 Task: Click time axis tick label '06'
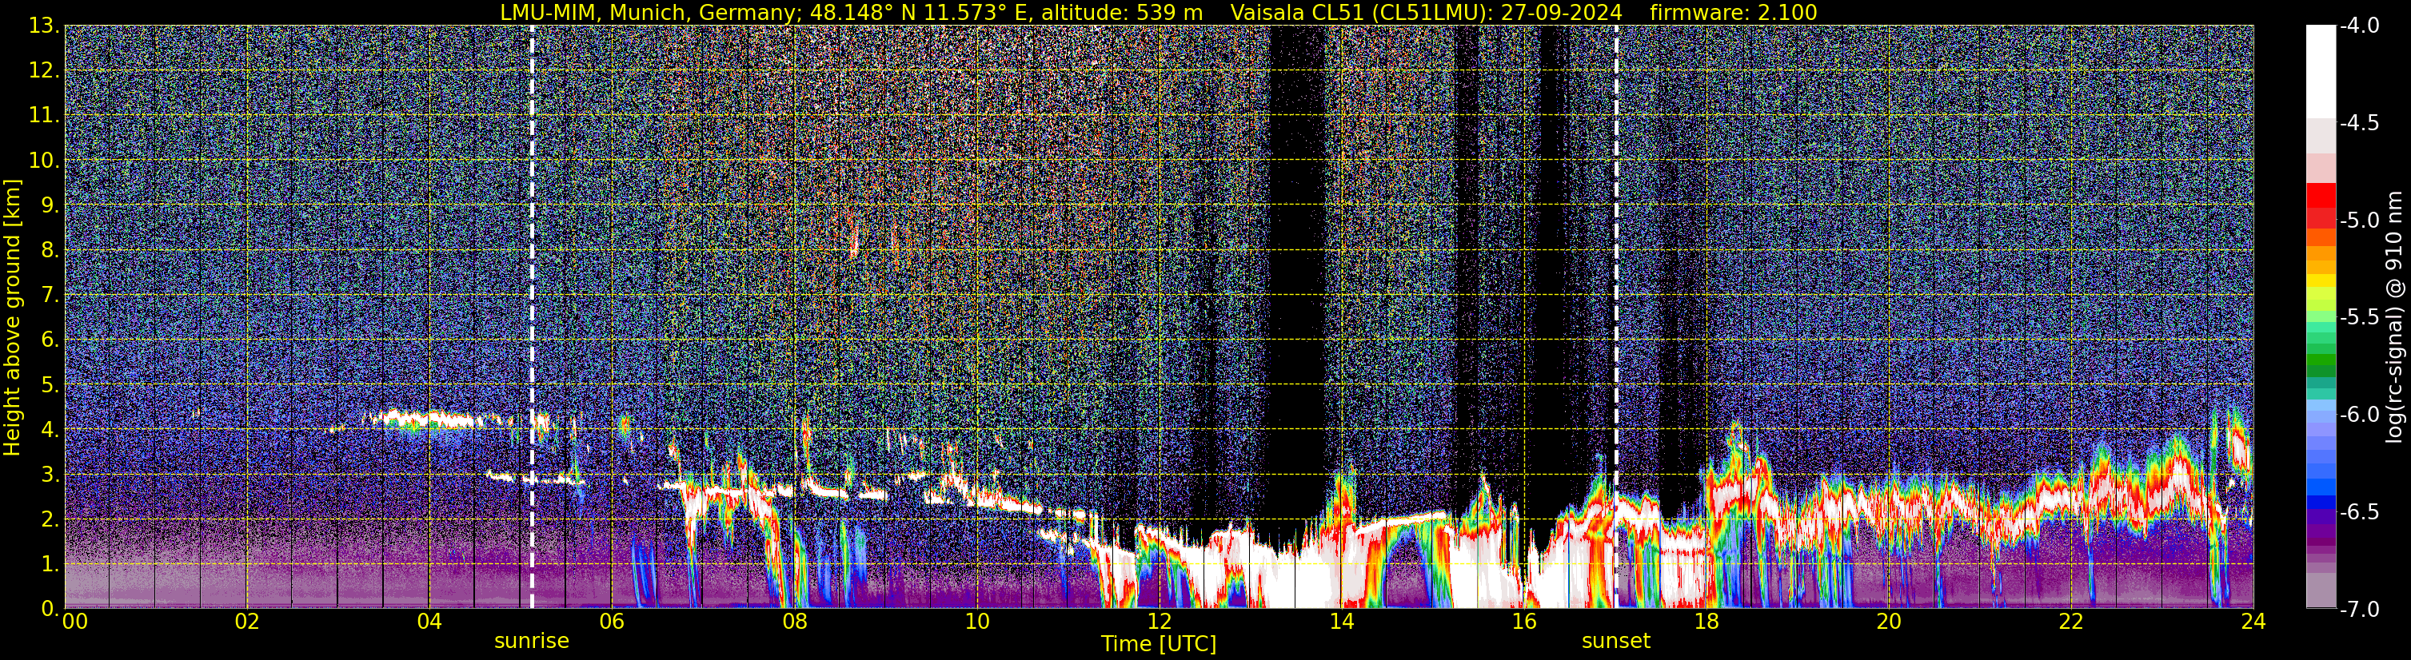[611, 622]
